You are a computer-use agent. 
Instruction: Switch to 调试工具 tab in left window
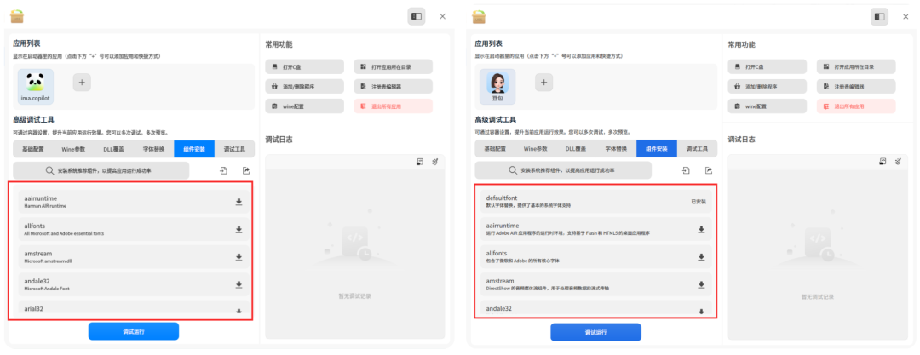tap(233, 149)
